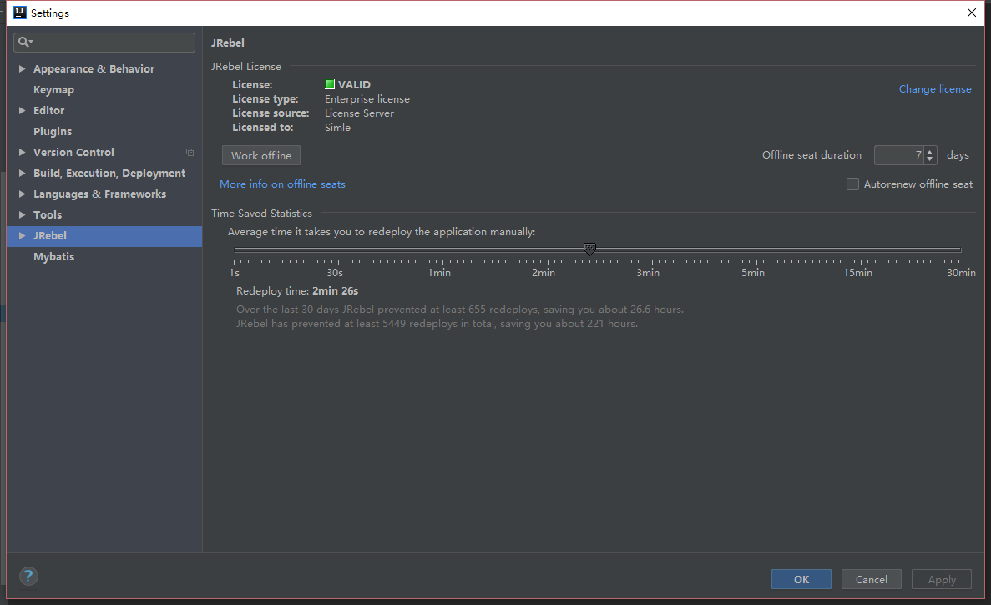Click the Version Control project-level icon
Viewport: 991px width, 605px height.
(x=190, y=153)
